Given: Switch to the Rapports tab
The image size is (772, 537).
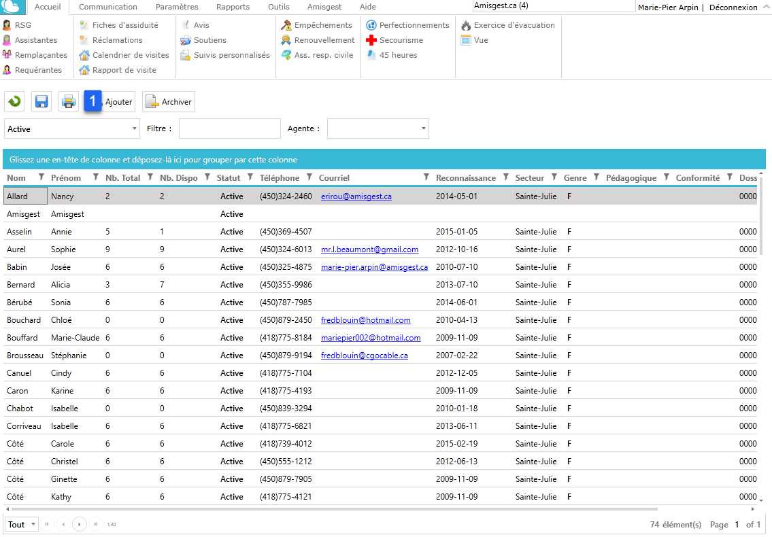Looking at the screenshot, I should click(x=233, y=7).
